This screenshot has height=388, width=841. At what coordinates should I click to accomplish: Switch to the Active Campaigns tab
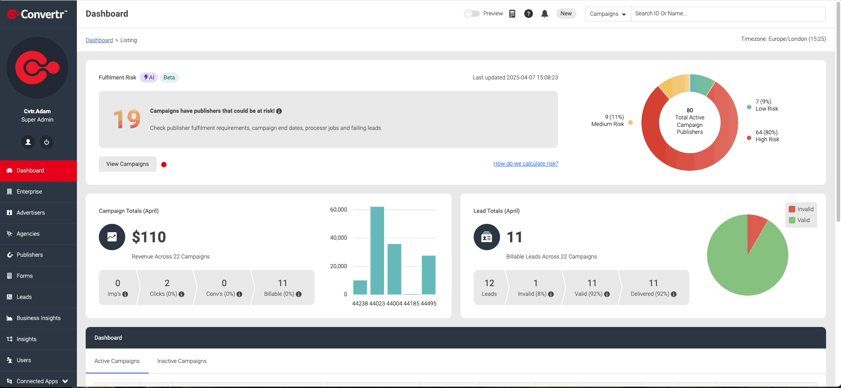(117, 361)
